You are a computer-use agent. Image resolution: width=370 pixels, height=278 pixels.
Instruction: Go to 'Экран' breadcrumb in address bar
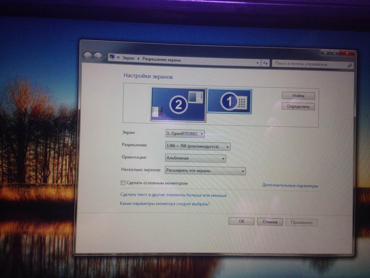pos(128,58)
